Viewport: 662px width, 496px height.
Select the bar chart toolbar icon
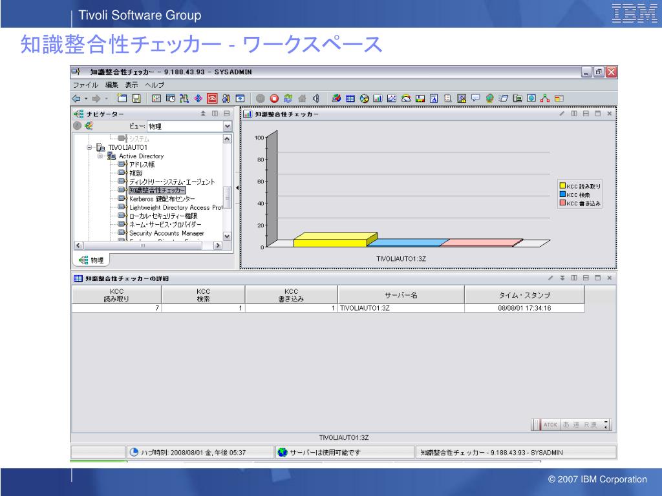(378, 98)
